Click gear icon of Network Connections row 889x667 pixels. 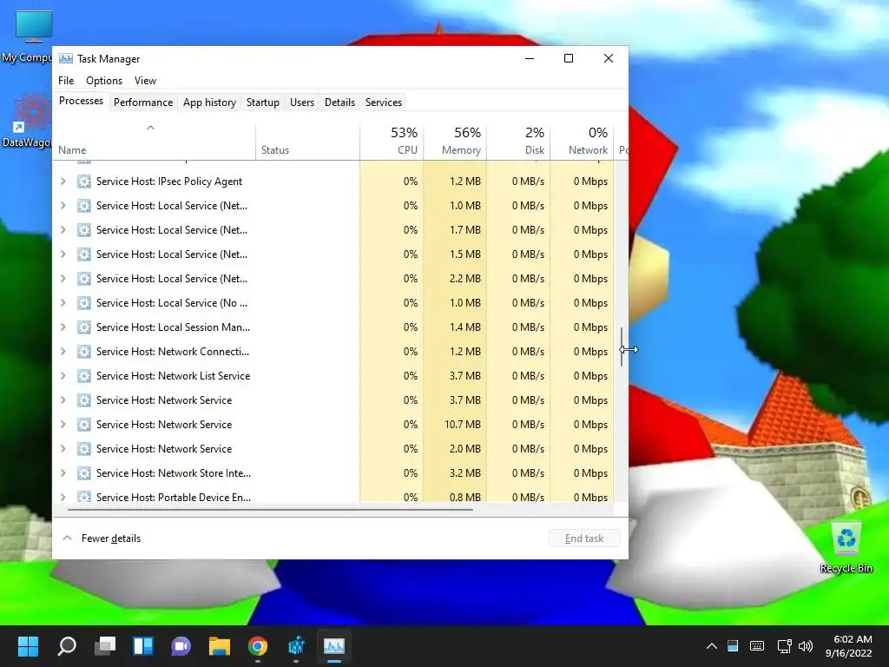point(84,352)
